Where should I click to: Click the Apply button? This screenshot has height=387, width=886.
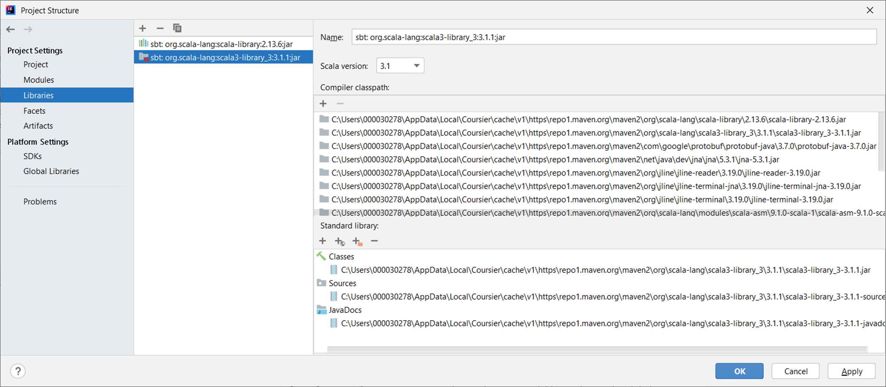[851, 371]
